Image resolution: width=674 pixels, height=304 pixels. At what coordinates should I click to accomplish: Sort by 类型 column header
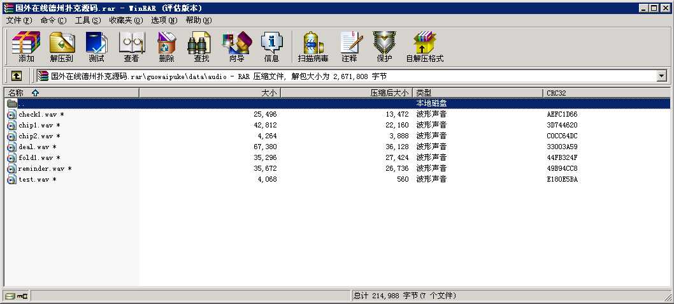pyautogui.click(x=478, y=92)
